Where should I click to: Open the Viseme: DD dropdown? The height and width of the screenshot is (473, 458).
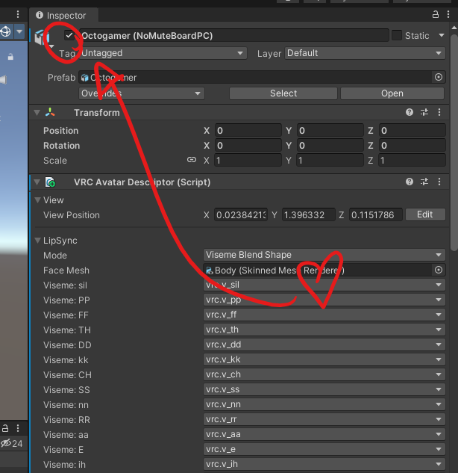(324, 344)
